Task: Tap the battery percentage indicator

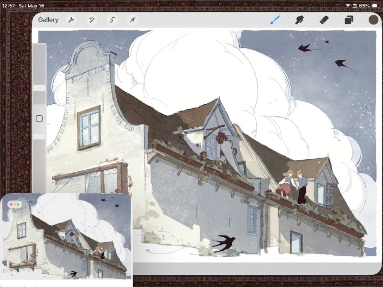Action: point(364,5)
